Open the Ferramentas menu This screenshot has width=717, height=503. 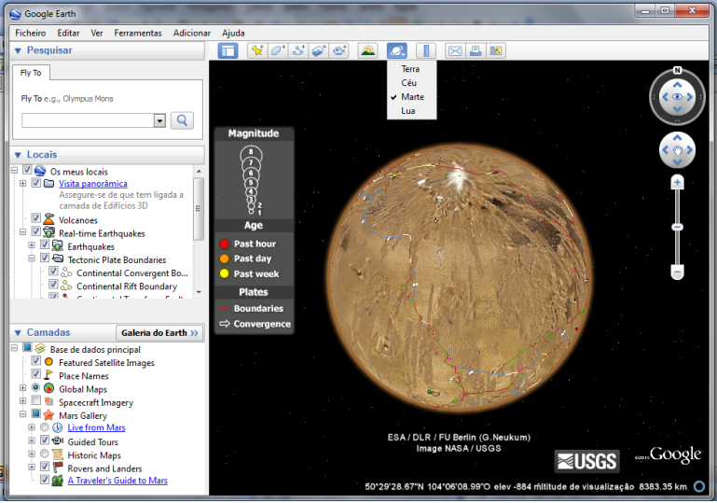tap(138, 33)
